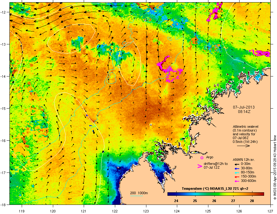The height and width of the screenshot is (214, 277).
Task: Click the '0-30m' depth label
Action: (246, 164)
